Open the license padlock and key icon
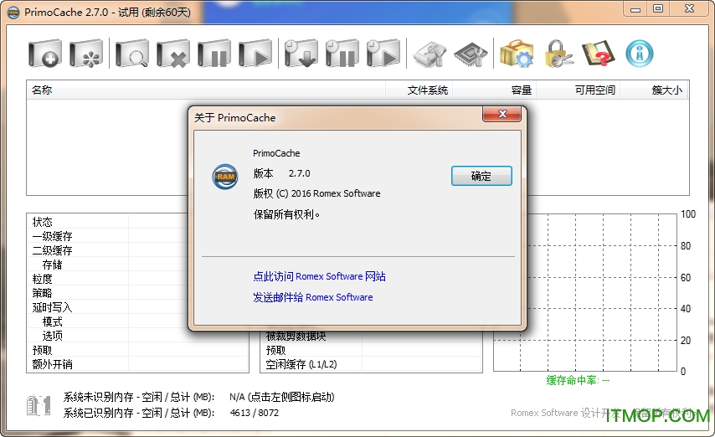This screenshot has height=437, width=715. 558,54
